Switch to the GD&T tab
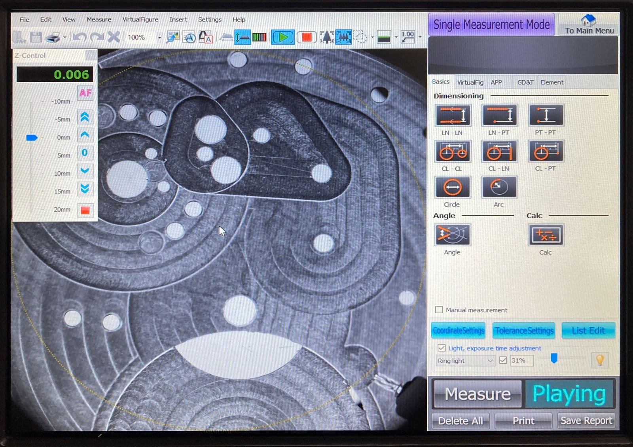The height and width of the screenshot is (447, 633). point(525,82)
